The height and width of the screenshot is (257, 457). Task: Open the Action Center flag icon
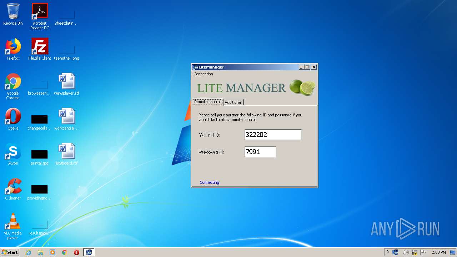pyautogui.click(x=423, y=252)
